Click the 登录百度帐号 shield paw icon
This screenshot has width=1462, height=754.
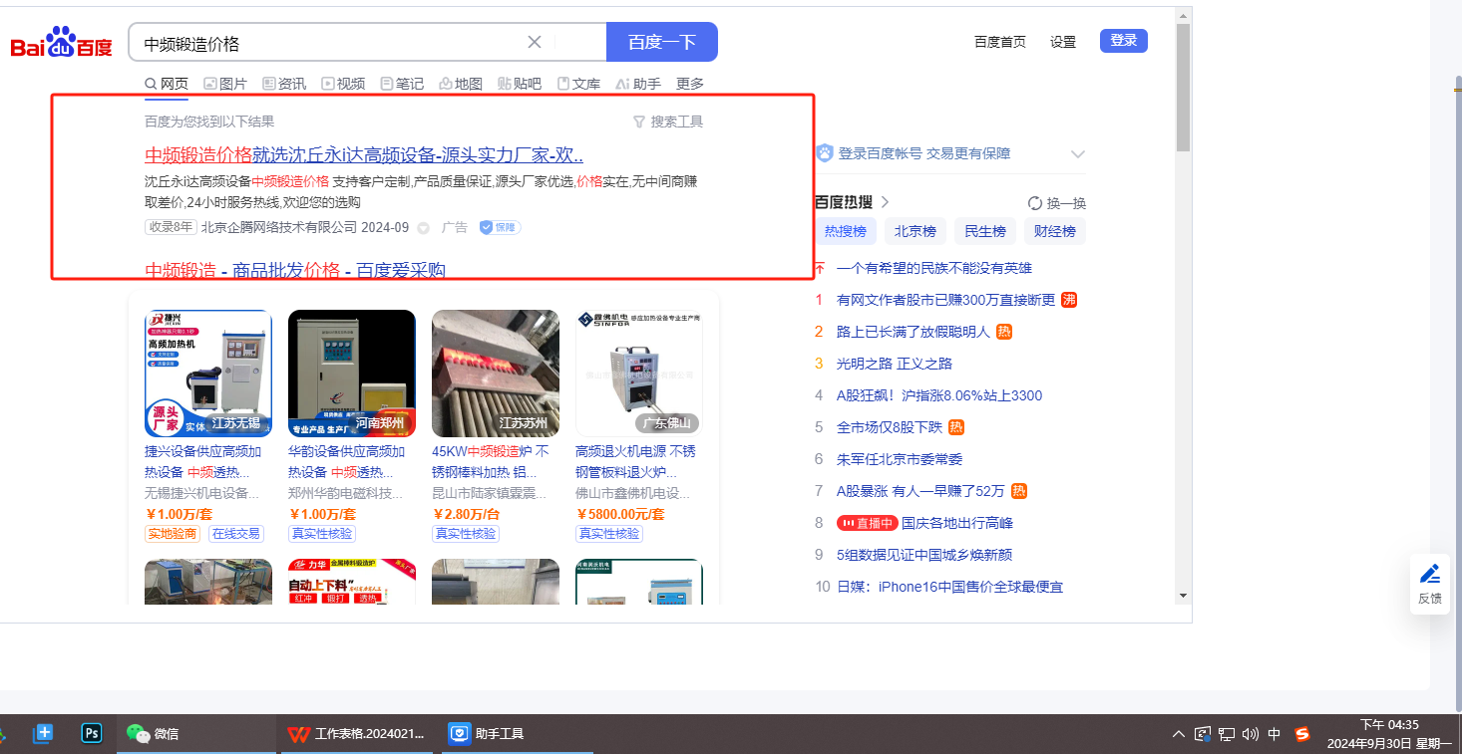click(x=825, y=153)
